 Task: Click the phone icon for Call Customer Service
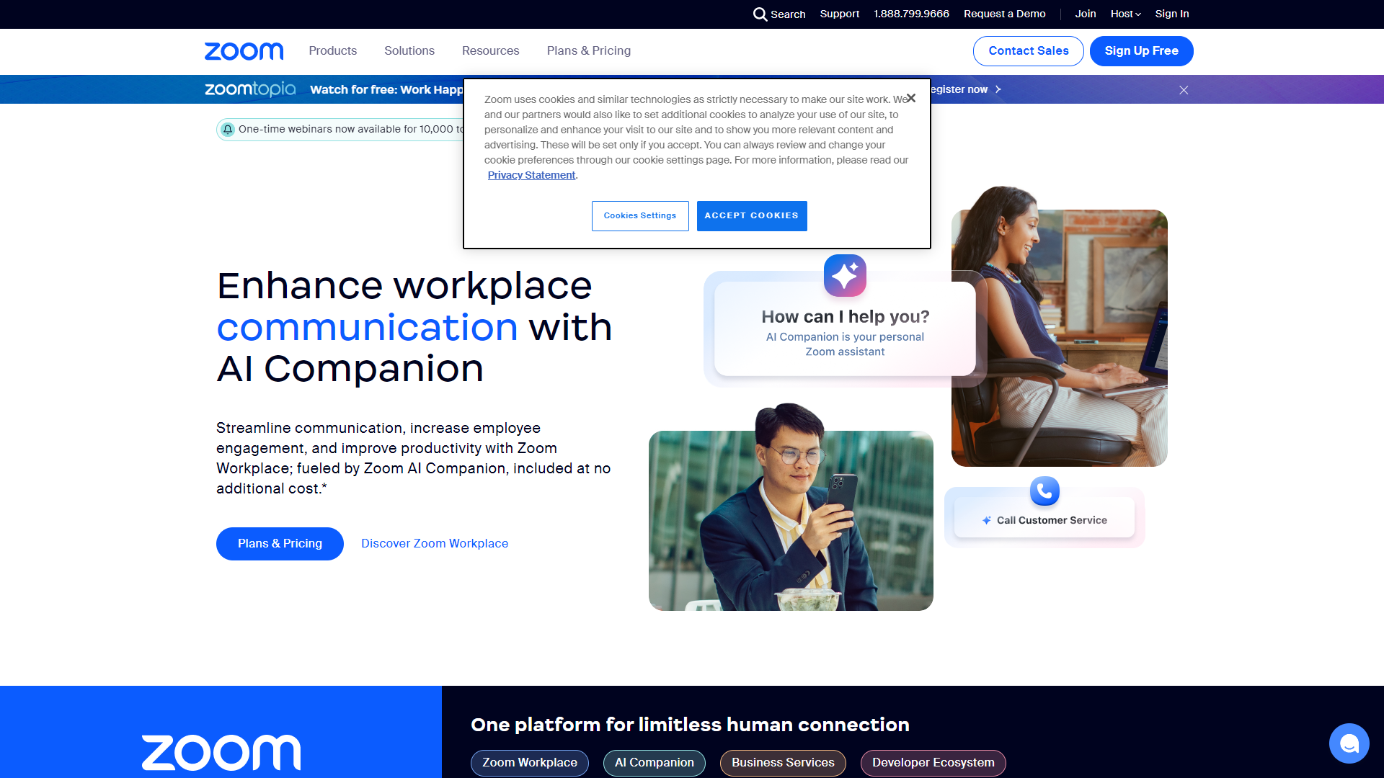[1044, 490]
